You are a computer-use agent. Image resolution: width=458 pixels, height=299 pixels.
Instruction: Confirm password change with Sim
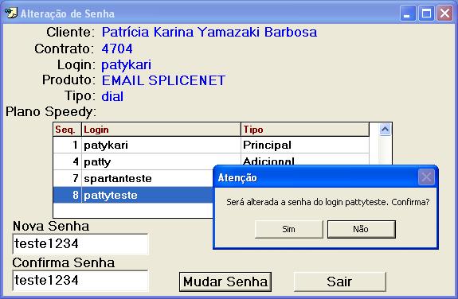coord(289,229)
